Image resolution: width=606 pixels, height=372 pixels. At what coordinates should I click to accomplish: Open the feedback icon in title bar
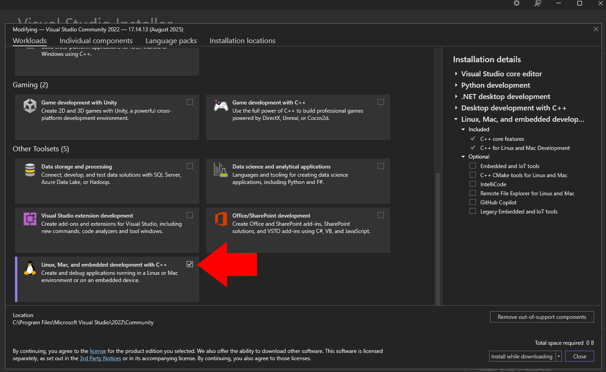(538, 3)
